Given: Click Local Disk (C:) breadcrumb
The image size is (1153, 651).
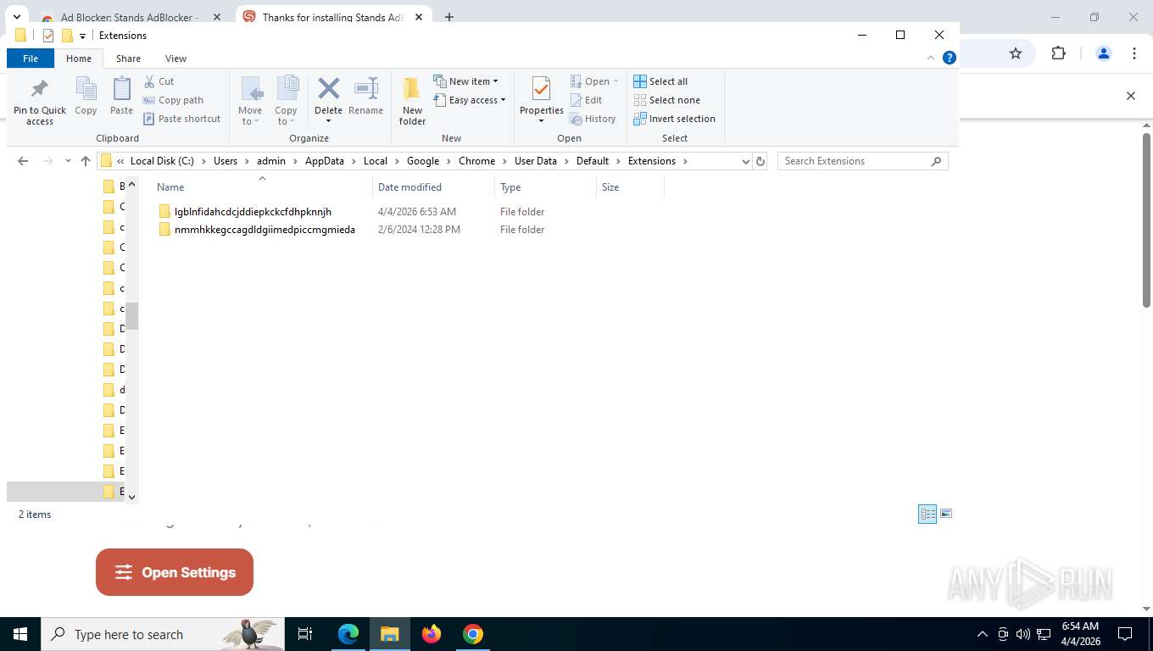Looking at the screenshot, I should 162,161.
